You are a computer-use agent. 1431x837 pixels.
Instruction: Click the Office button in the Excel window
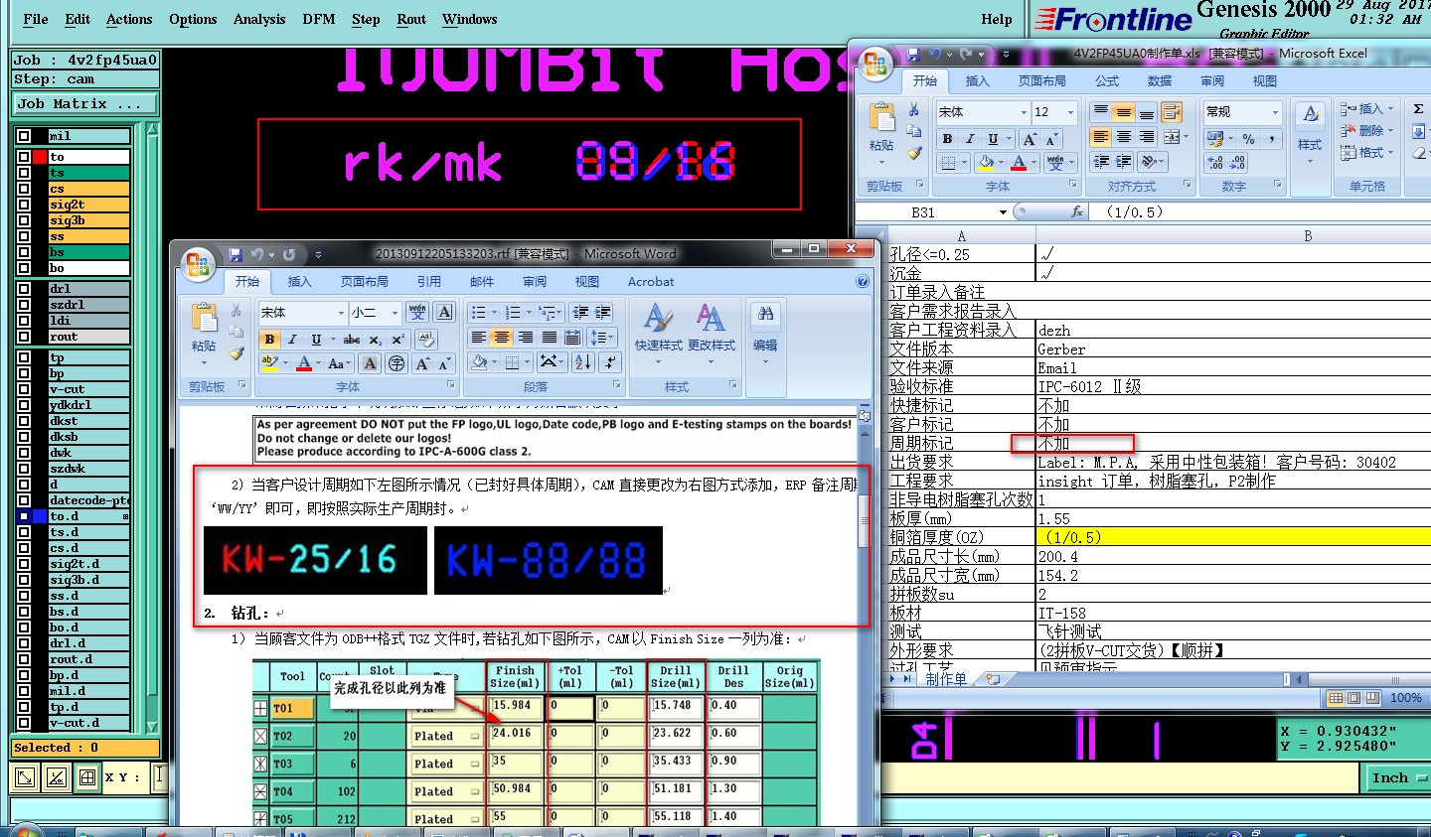tap(875, 65)
